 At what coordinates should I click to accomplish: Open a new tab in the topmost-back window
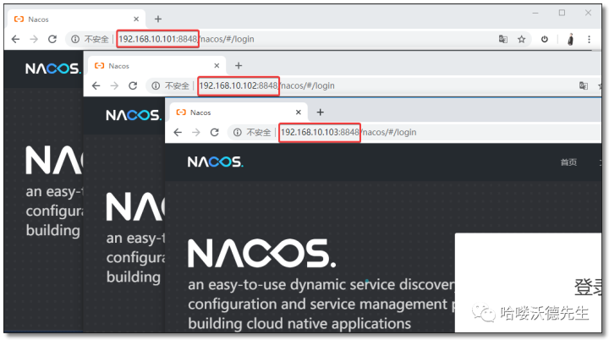158,19
